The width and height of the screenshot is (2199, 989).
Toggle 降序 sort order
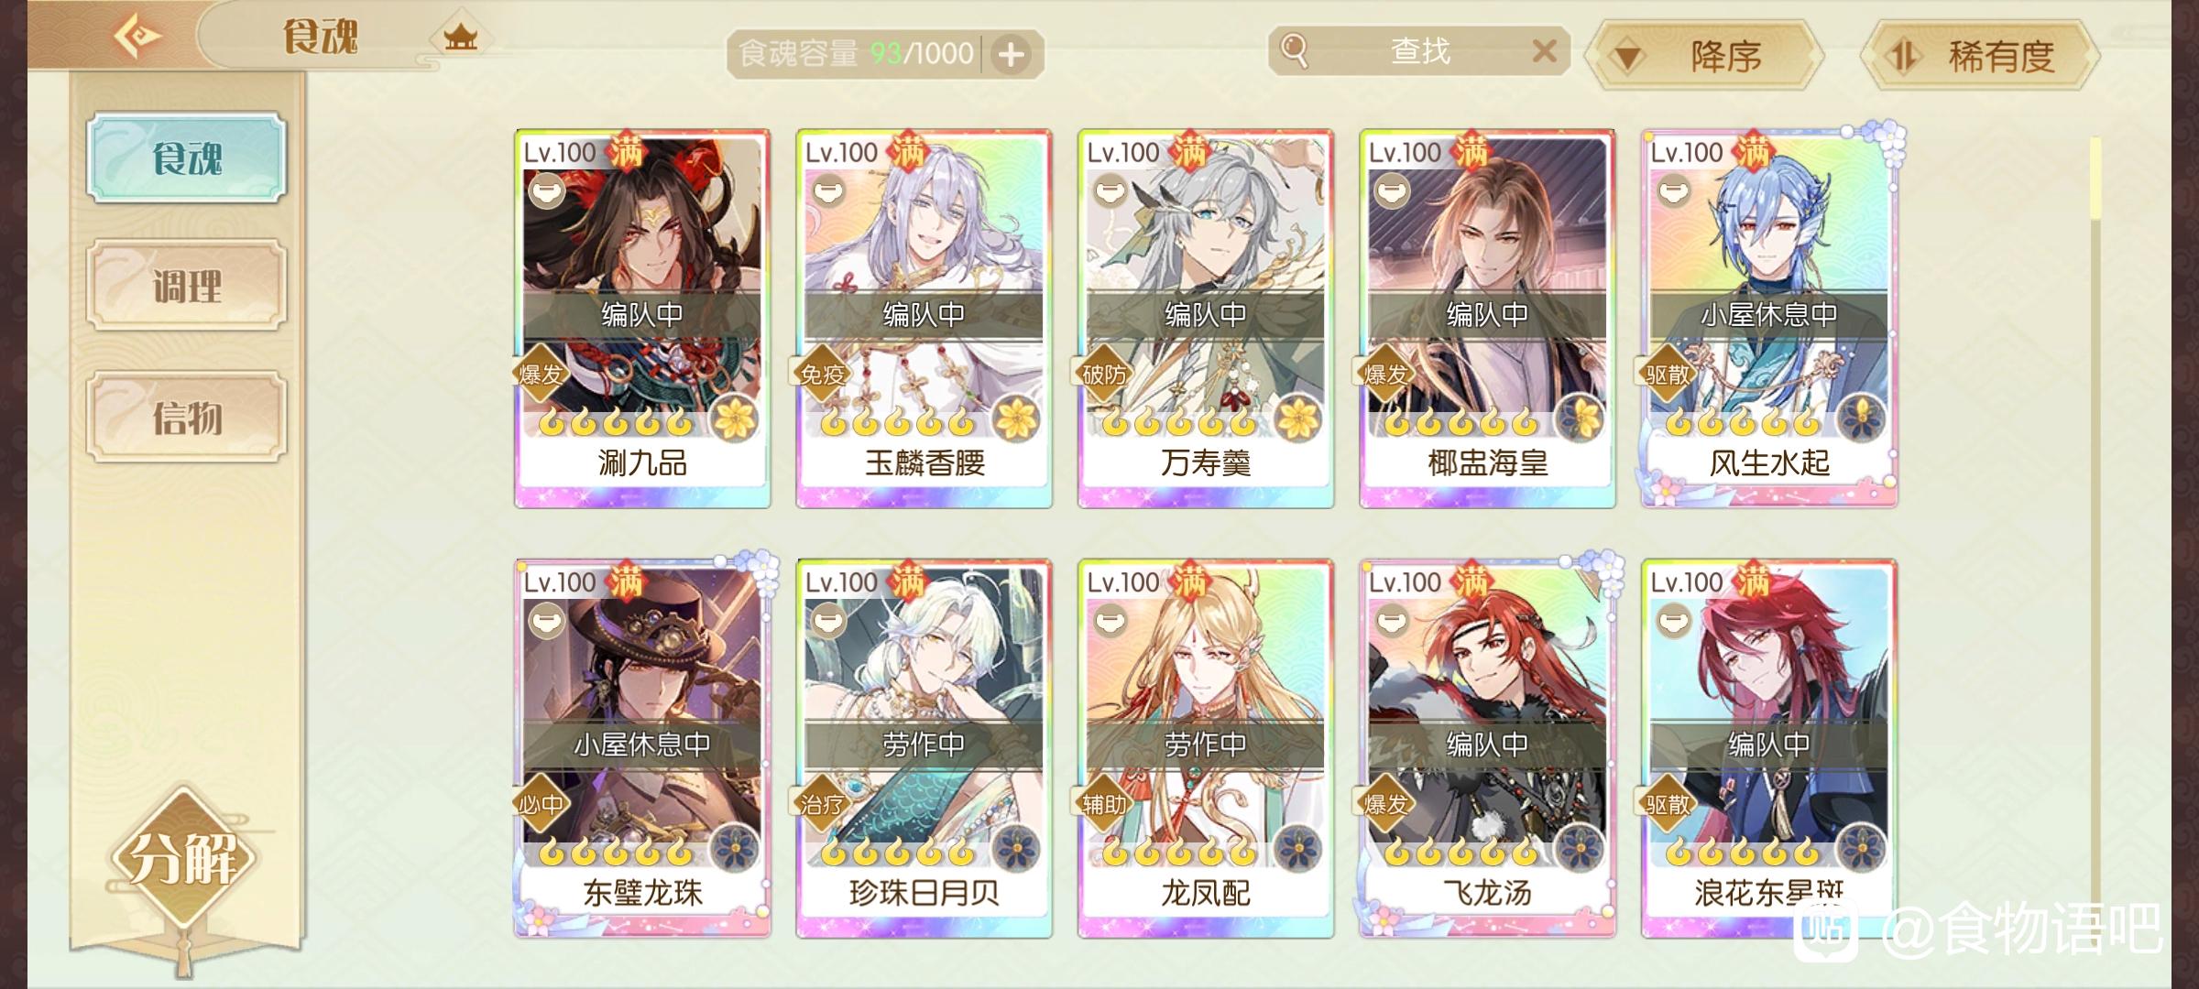[x=1704, y=56]
